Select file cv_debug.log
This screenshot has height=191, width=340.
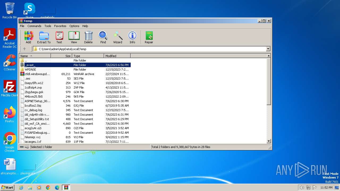coord(75,110)
